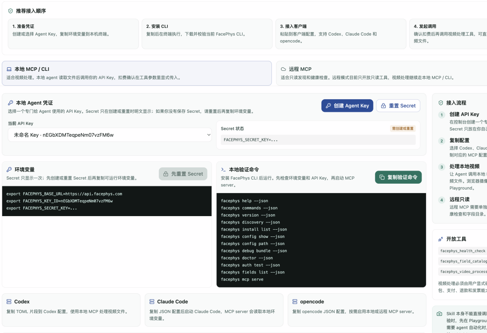The image size is (487, 333).
Task: Click the 处理本地视频 step title
Action: coord(464,166)
